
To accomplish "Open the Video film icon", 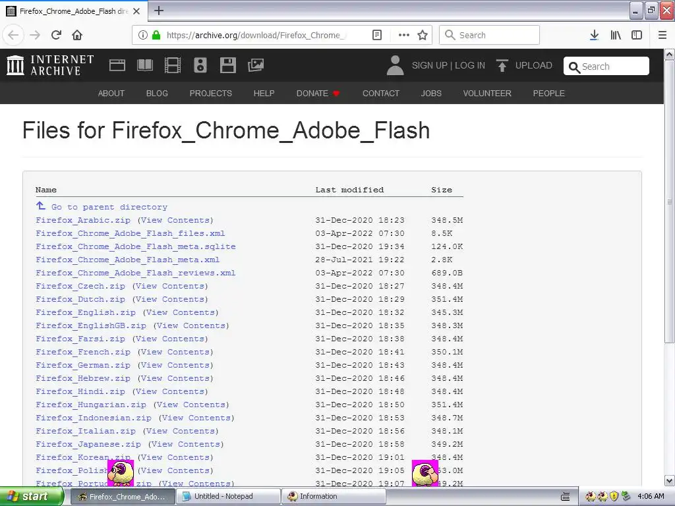I will [173, 65].
